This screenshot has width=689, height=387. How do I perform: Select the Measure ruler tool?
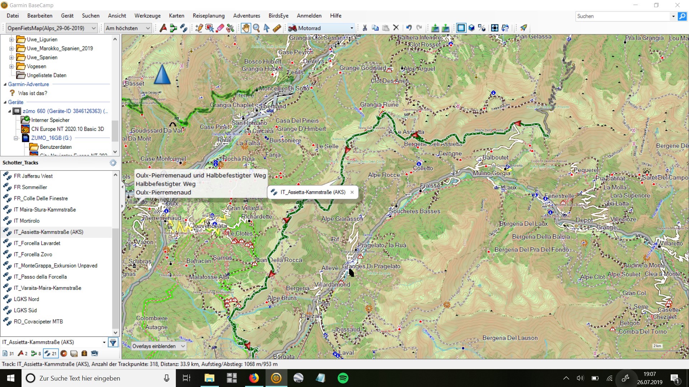(x=277, y=28)
